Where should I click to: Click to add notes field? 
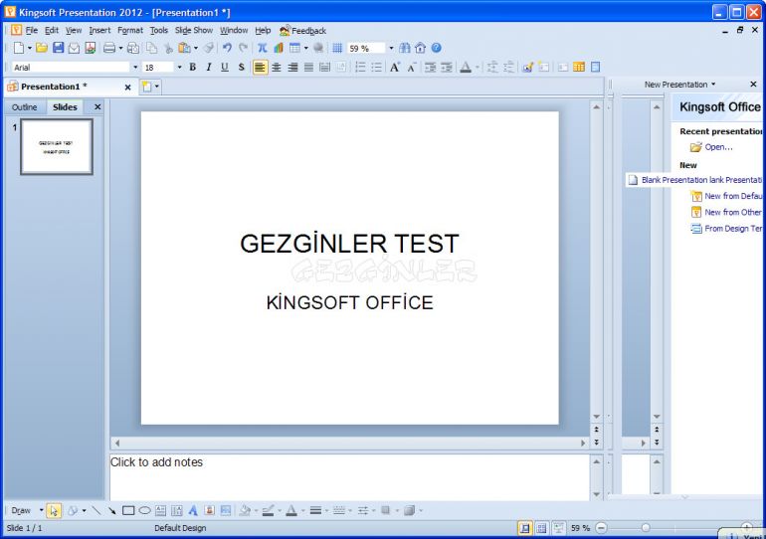pos(349,476)
